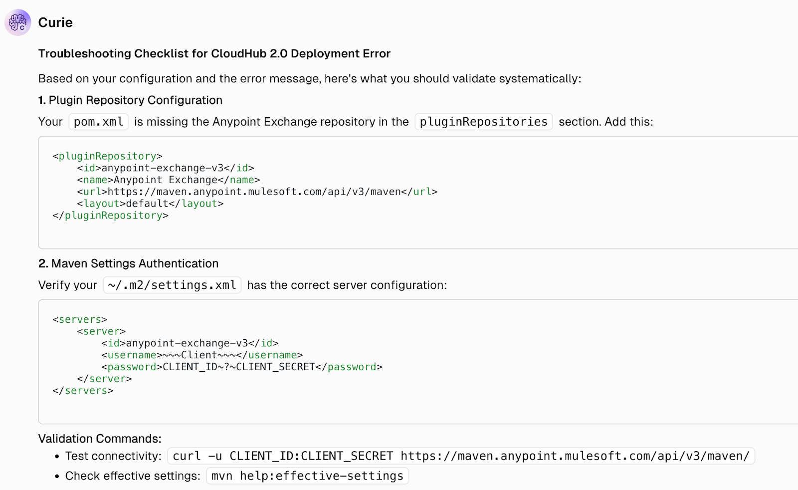
Task: Click the Plugin Repository Configuration heading
Action: click(130, 100)
